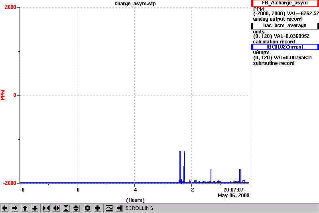The width and height of the screenshot is (319, 213).
Task: Click the 'analog output record' description
Action: tap(277, 19)
